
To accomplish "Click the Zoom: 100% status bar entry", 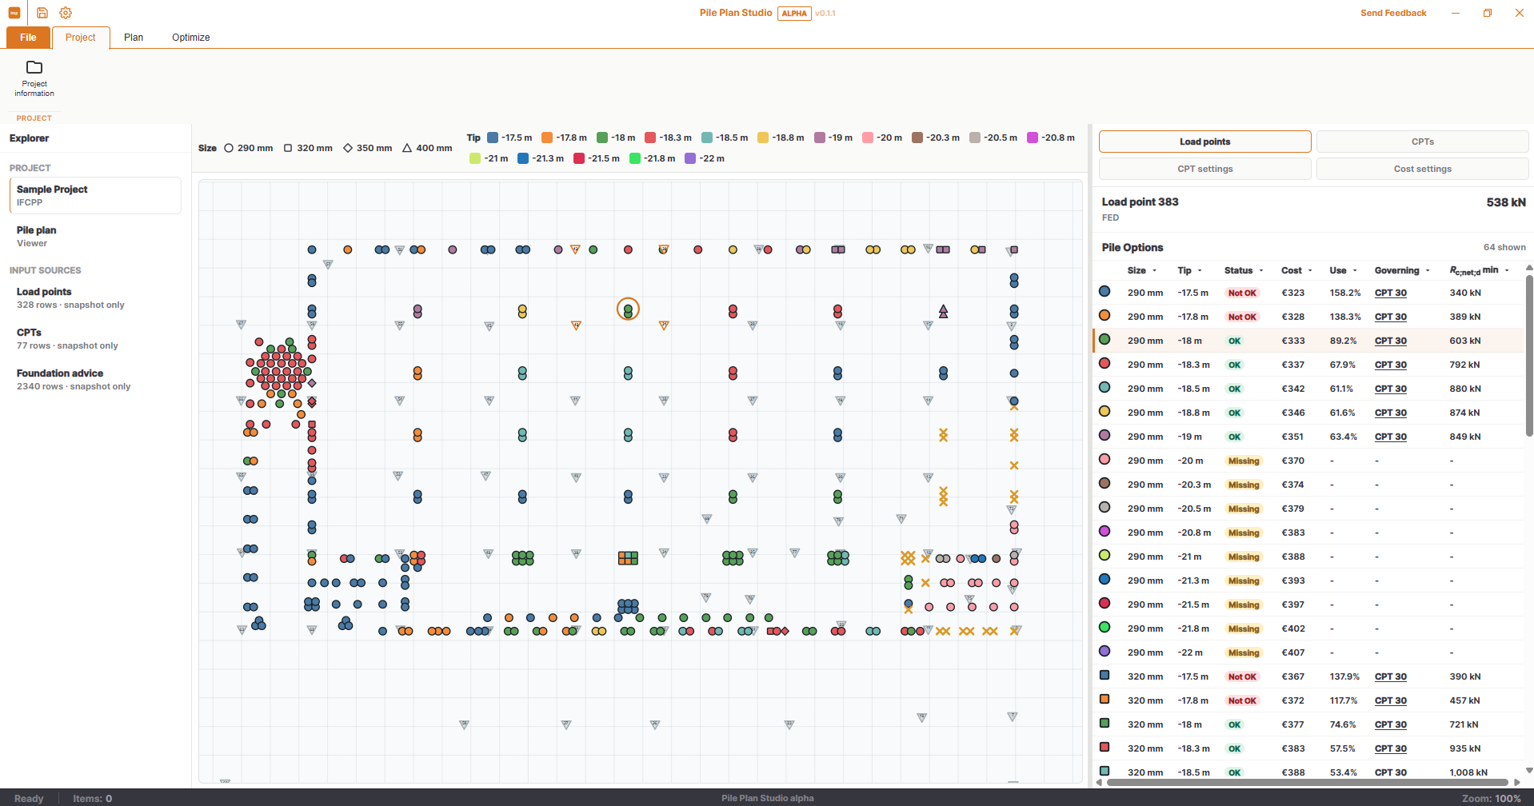I will pyautogui.click(x=1491, y=798).
